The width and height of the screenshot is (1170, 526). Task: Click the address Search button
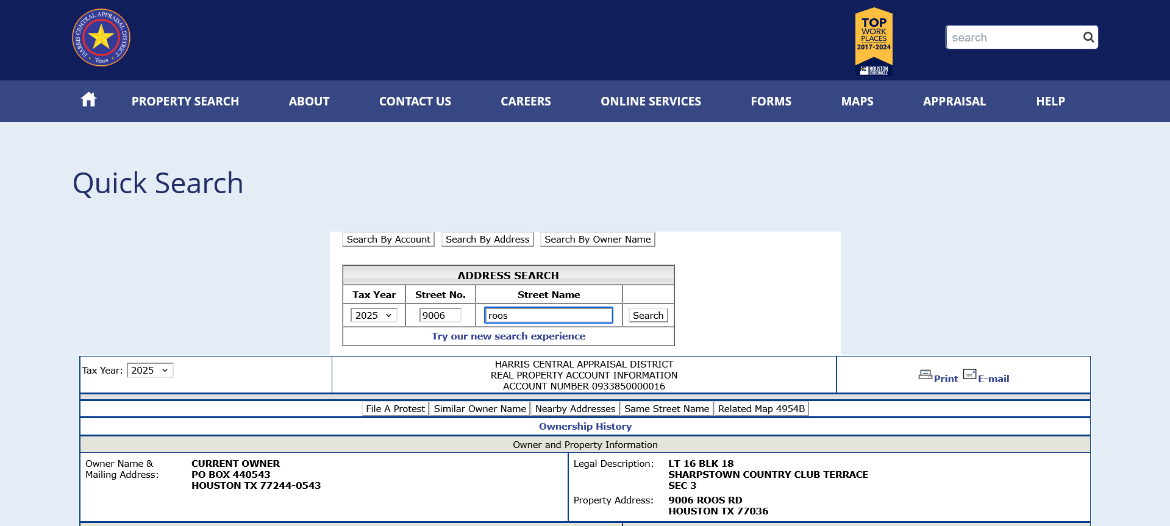click(648, 315)
